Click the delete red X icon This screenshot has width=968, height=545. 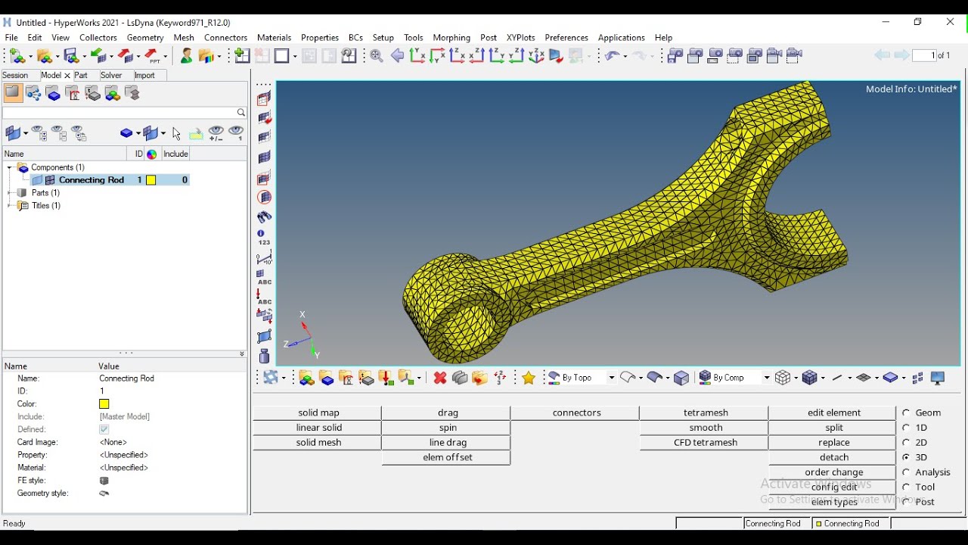[440, 378]
